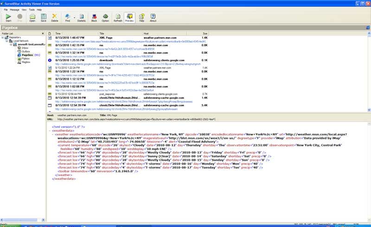The width and height of the screenshot is (371, 227).
Task: Select the anvsoft-test computer node
Action: (x=31, y=44)
